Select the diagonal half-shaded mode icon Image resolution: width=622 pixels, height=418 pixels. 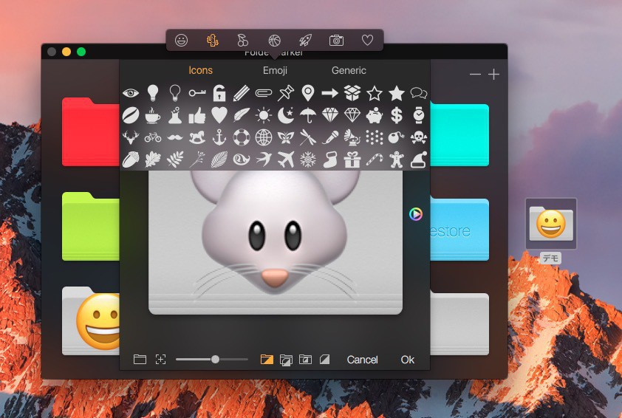pyautogui.click(x=324, y=360)
